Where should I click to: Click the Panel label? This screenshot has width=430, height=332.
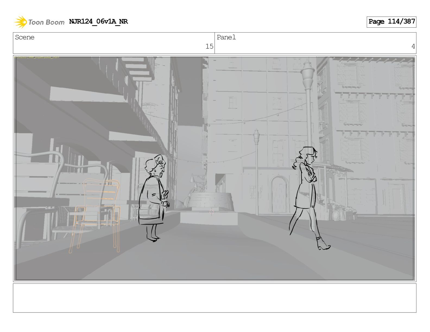(x=226, y=37)
